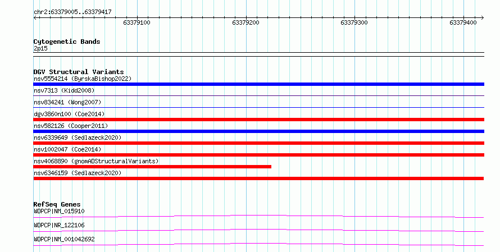Click the thin blue line under nsv834241
The width and height of the screenshot is (500, 252).
point(258,107)
